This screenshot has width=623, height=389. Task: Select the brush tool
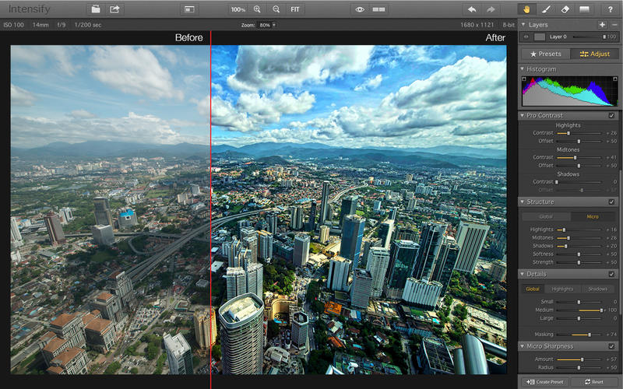pos(546,9)
